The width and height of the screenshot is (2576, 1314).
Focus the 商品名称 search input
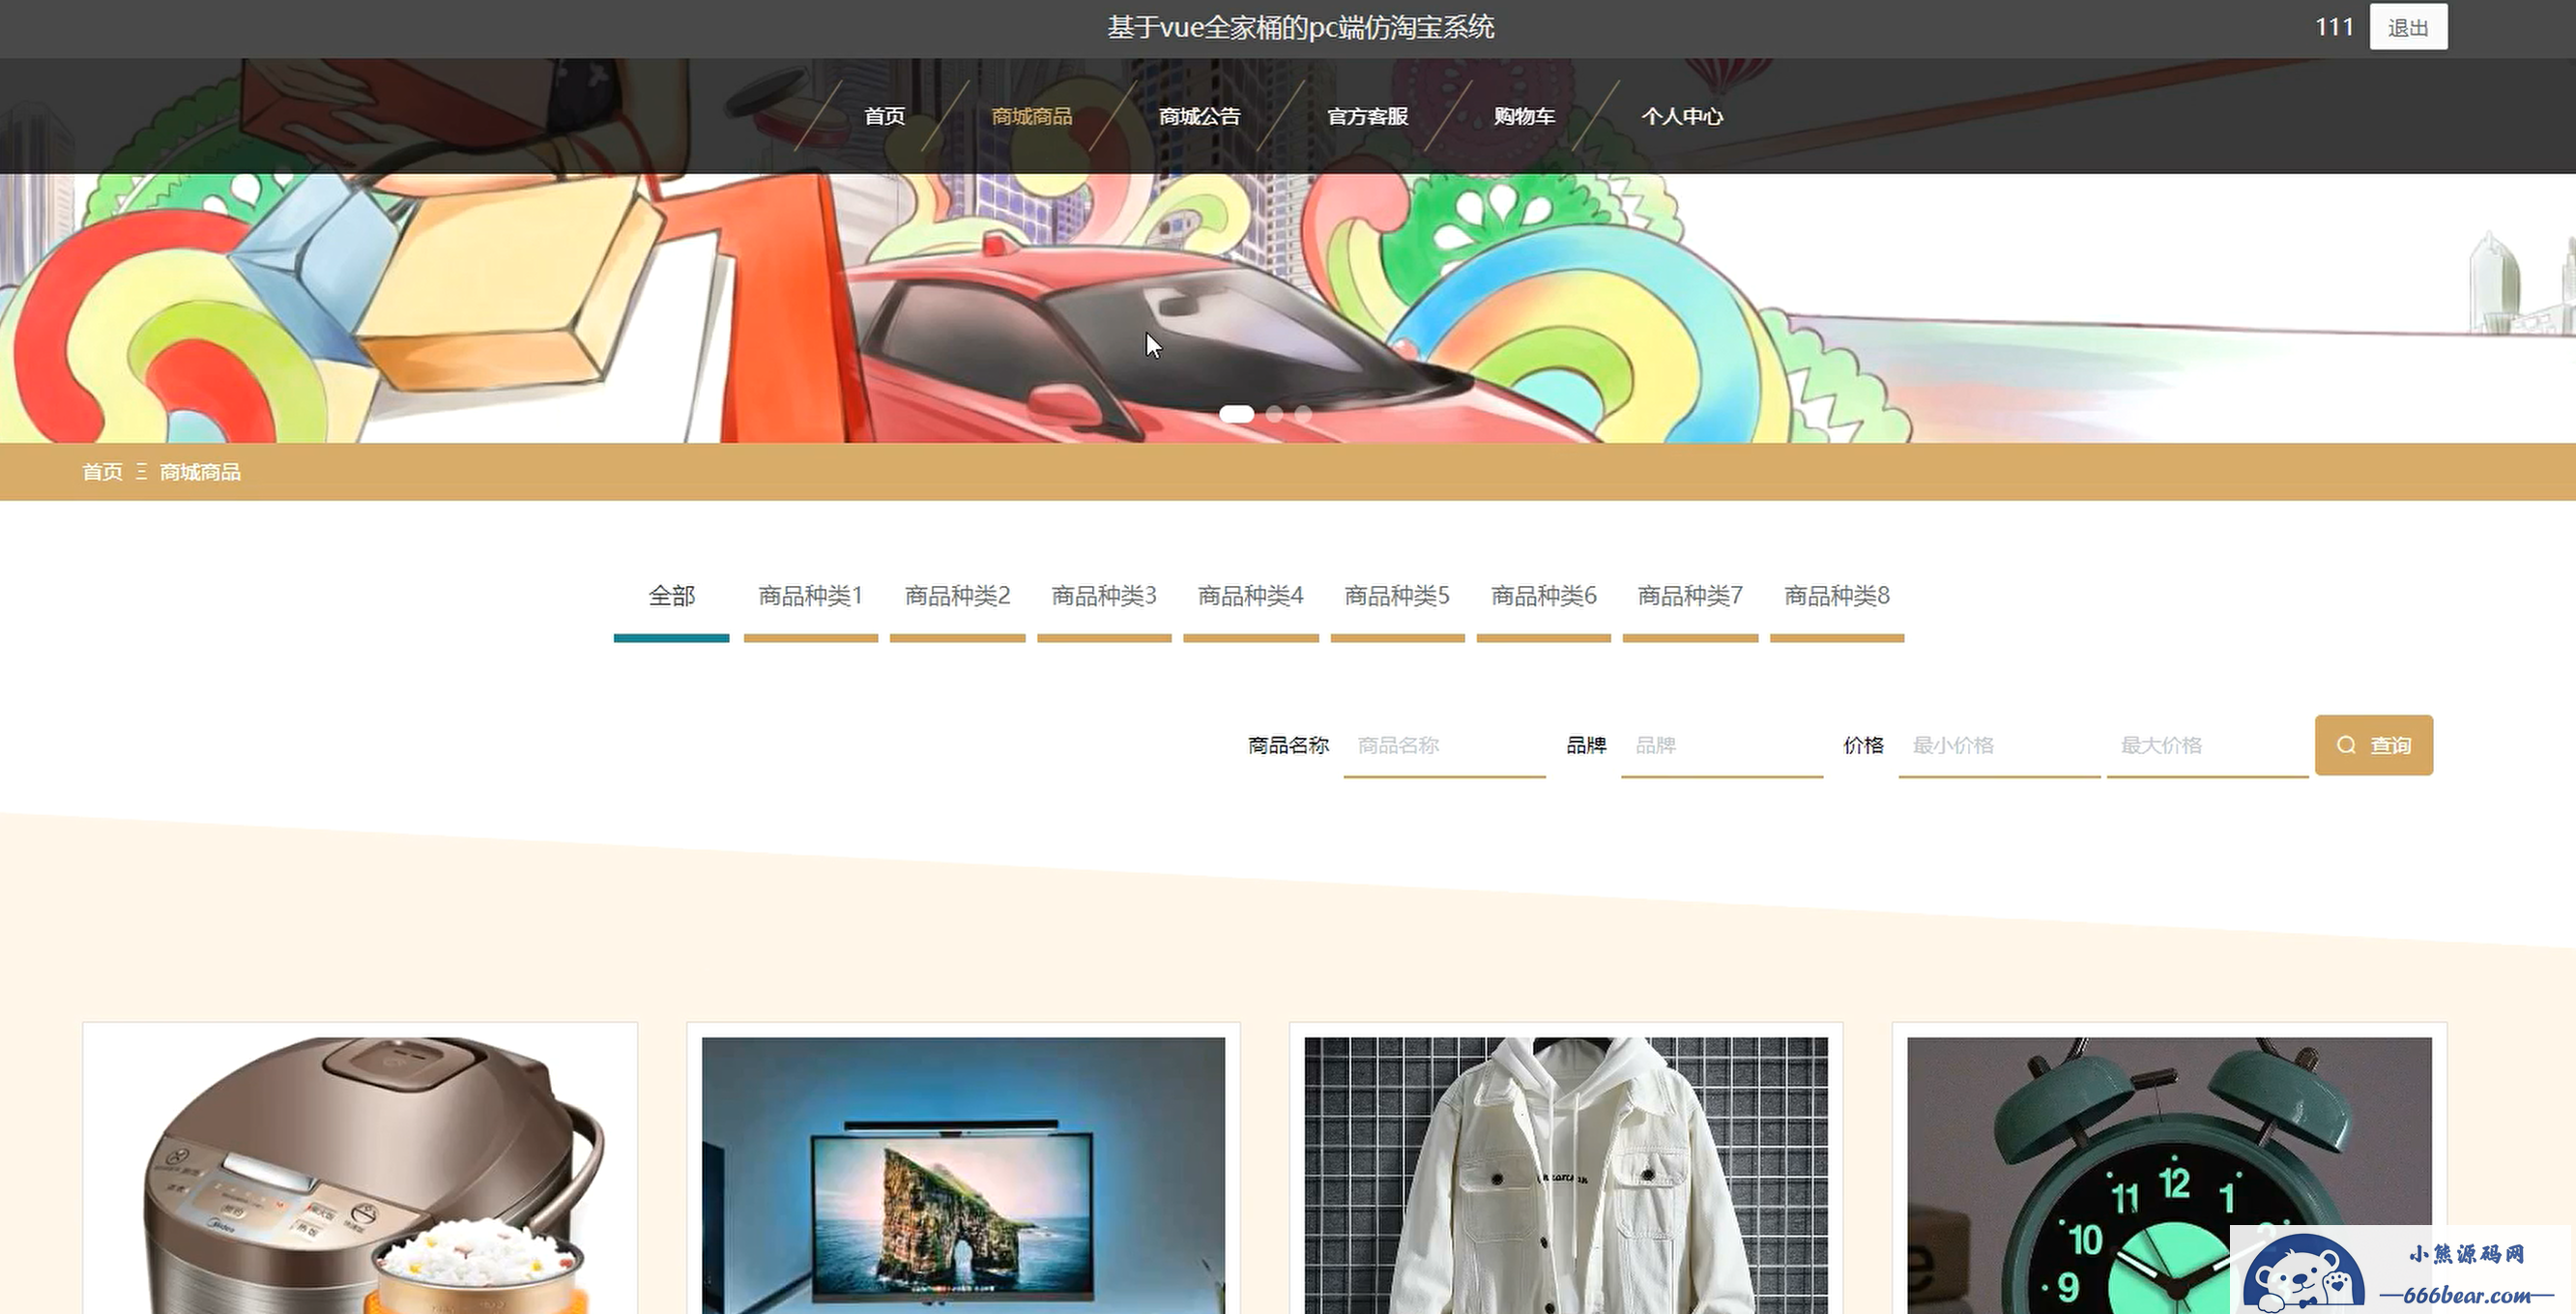(1444, 746)
